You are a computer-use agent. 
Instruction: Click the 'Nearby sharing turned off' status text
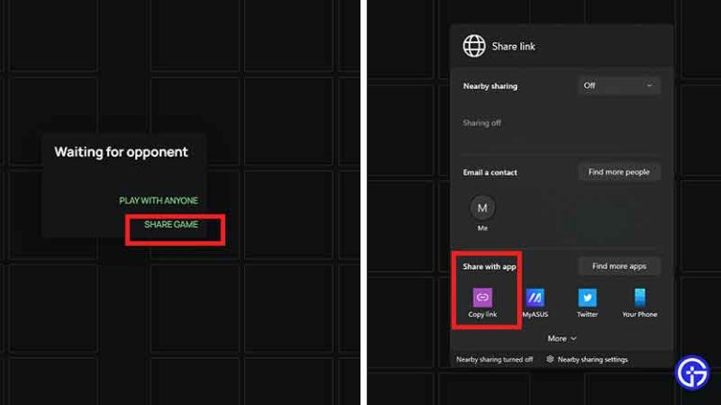point(494,359)
